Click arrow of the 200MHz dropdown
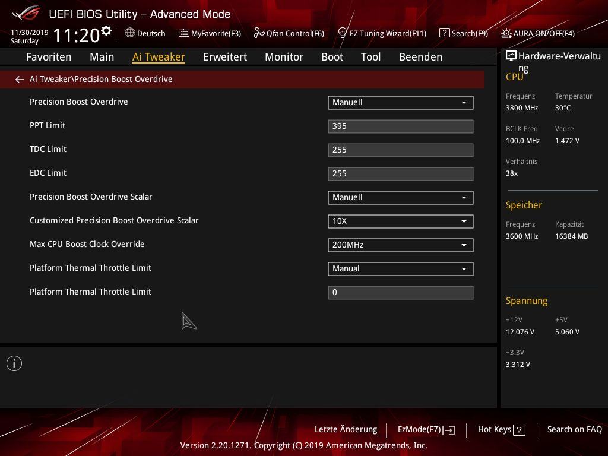This screenshot has width=608, height=456. [x=464, y=245]
